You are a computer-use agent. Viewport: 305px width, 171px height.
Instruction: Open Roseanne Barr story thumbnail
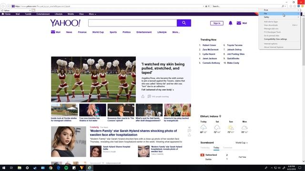click(121, 110)
